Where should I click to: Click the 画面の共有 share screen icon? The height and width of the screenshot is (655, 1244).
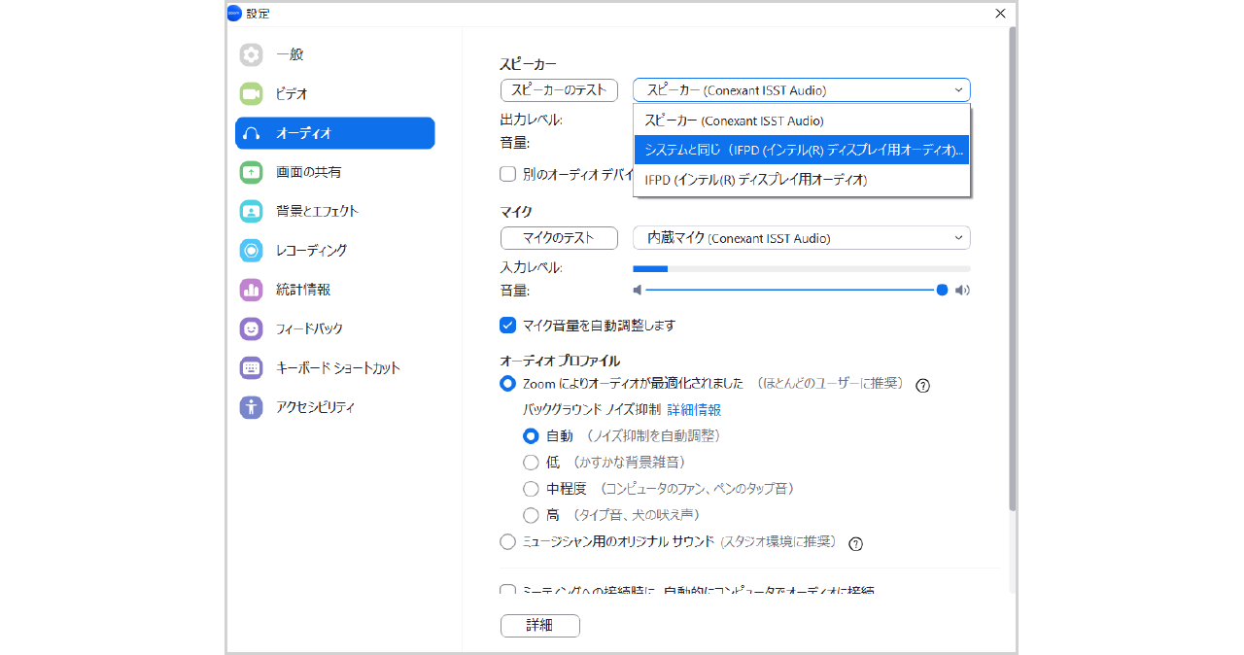tap(251, 172)
